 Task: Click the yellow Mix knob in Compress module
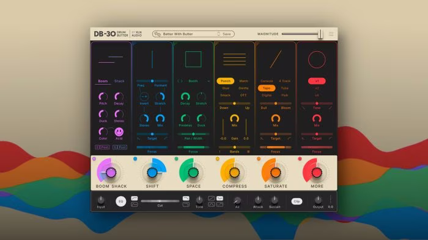tap(234, 118)
